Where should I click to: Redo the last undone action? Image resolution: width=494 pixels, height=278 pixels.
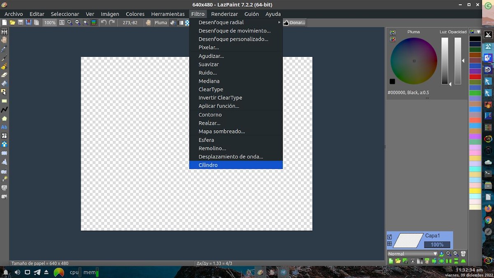[112, 23]
